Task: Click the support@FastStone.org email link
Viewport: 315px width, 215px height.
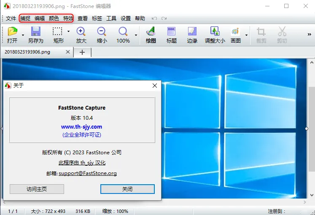Action: click(88, 173)
